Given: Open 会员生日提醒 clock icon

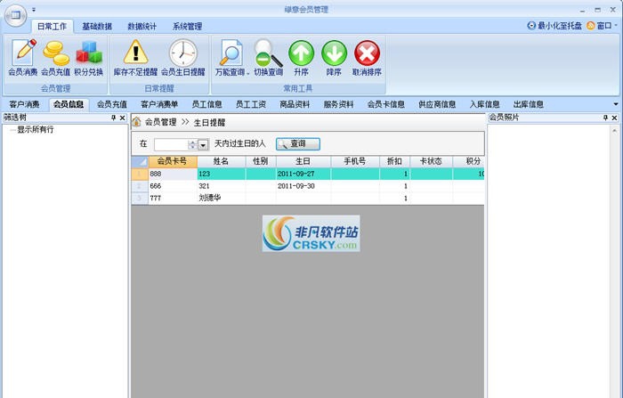Looking at the screenshot, I should click(x=183, y=58).
